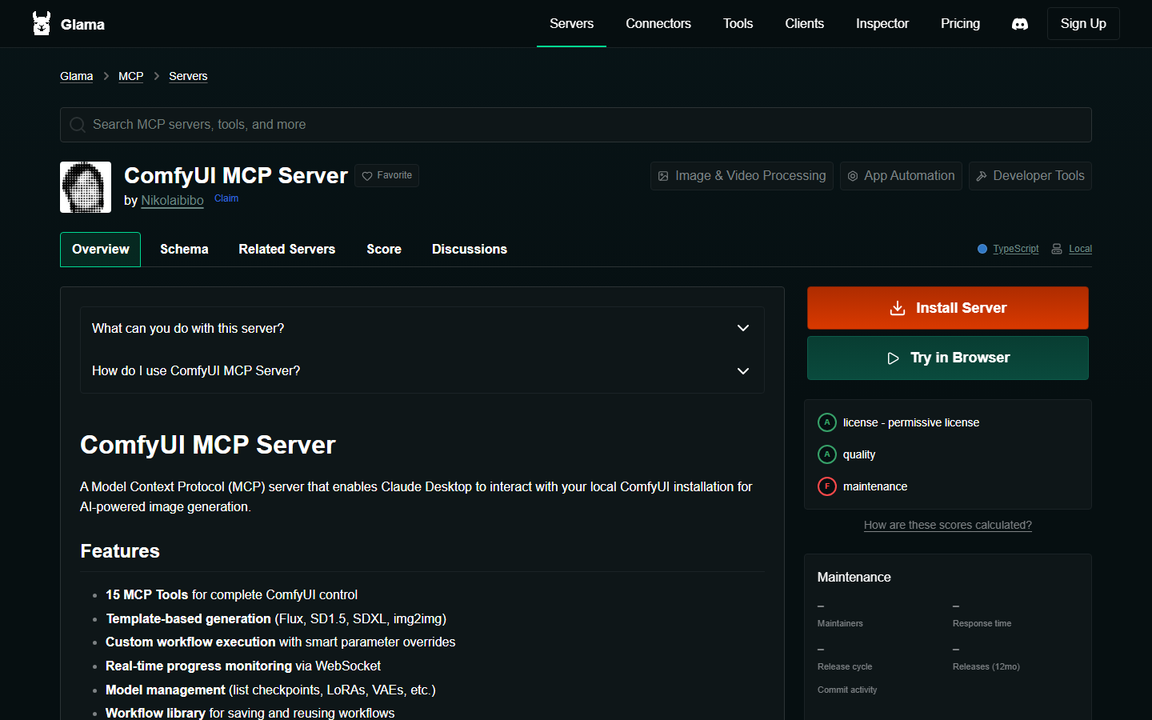Click the Local server icon
Image resolution: width=1152 pixels, height=720 pixels.
[1057, 249]
